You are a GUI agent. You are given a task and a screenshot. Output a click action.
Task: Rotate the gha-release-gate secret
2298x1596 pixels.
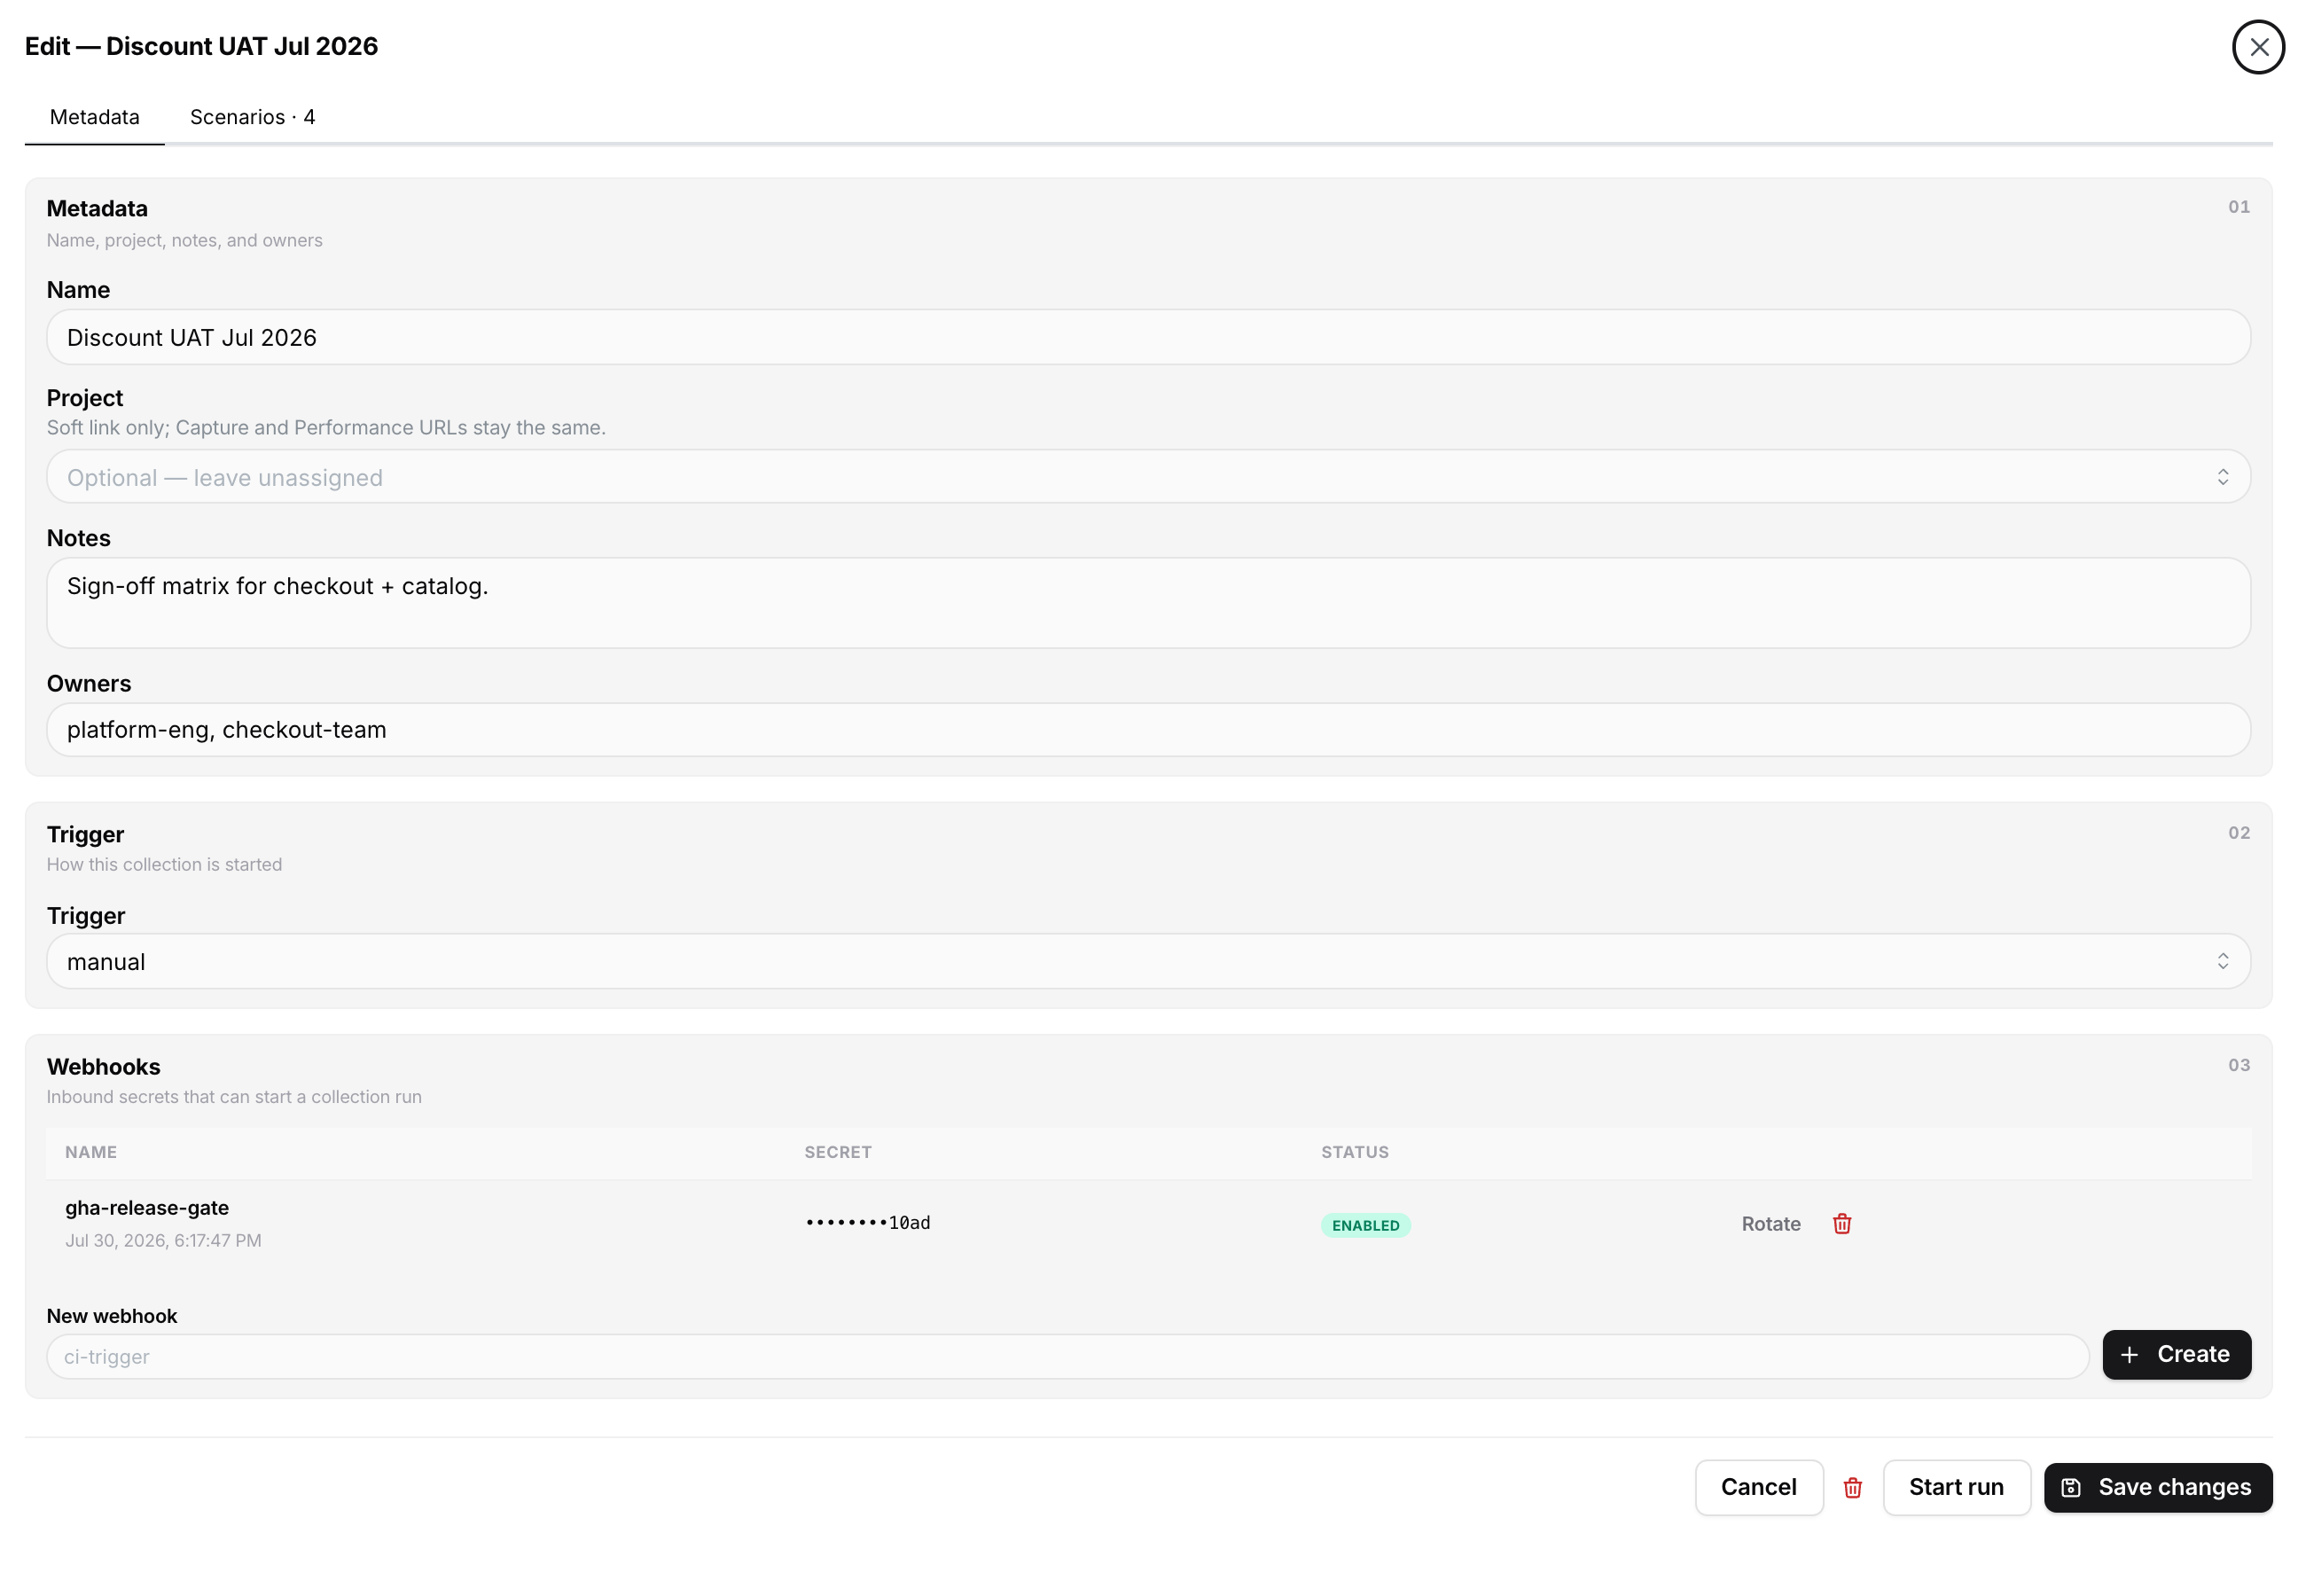(x=1770, y=1223)
